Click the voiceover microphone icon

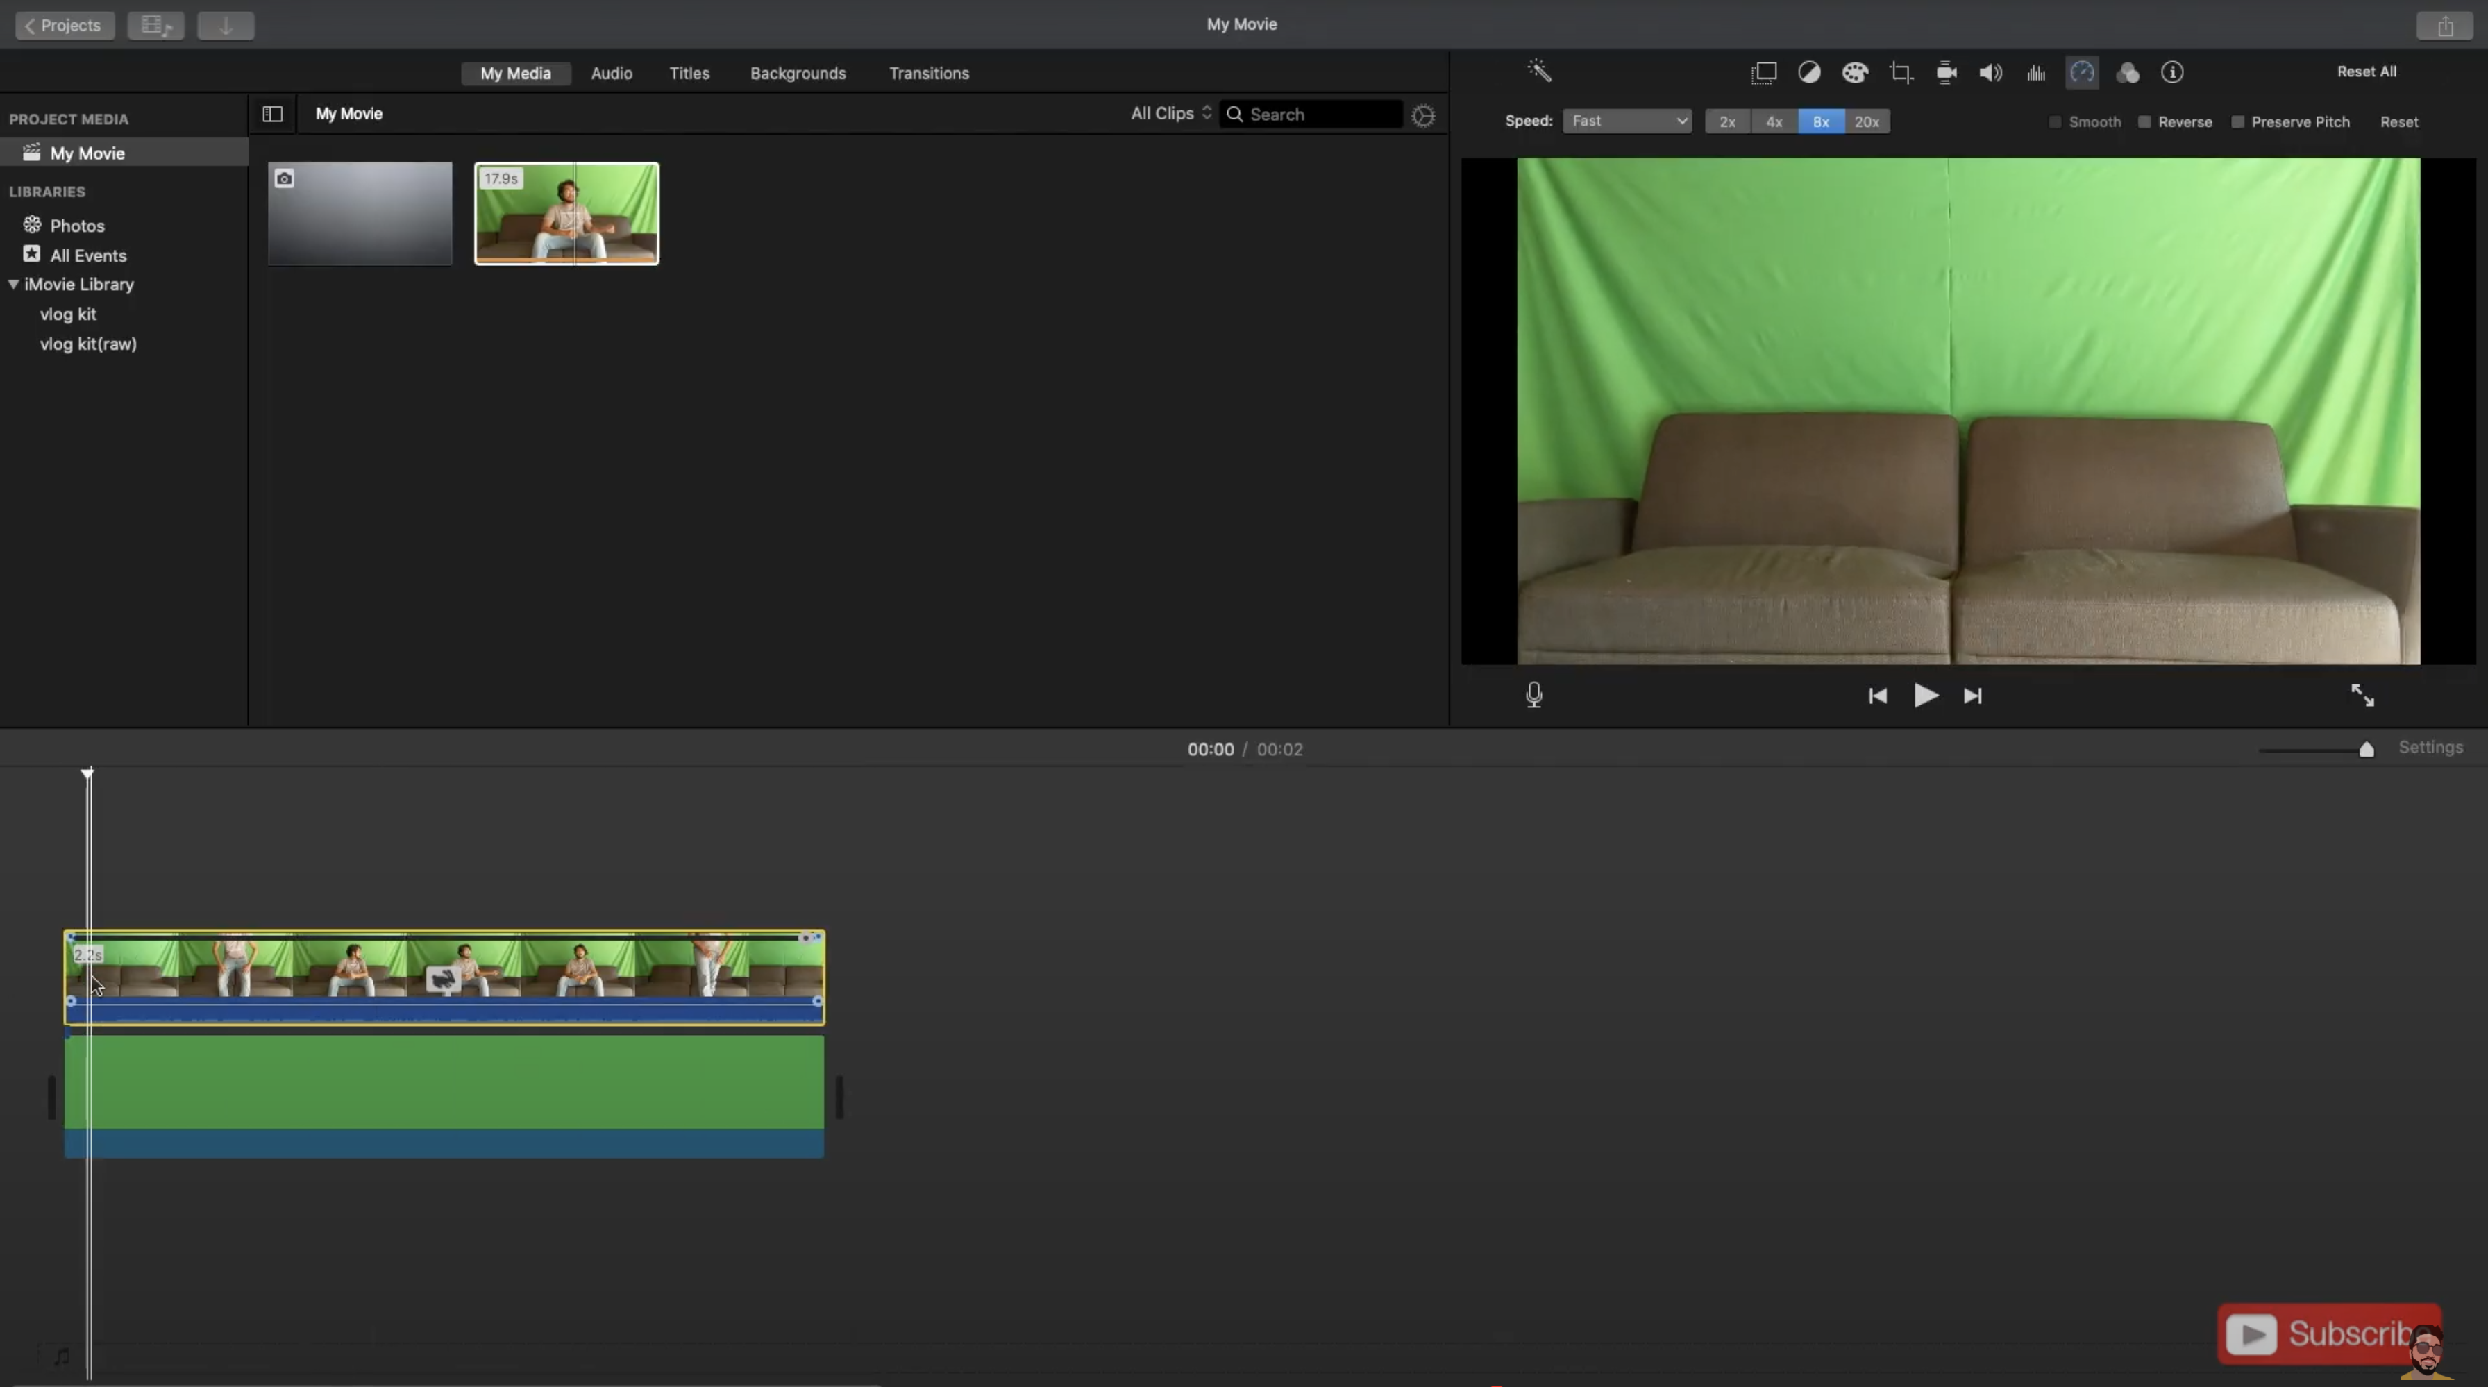tap(1533, 694)
